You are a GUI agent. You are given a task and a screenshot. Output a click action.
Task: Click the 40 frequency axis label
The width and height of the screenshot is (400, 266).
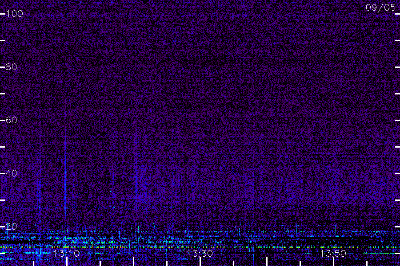(11, 173)
